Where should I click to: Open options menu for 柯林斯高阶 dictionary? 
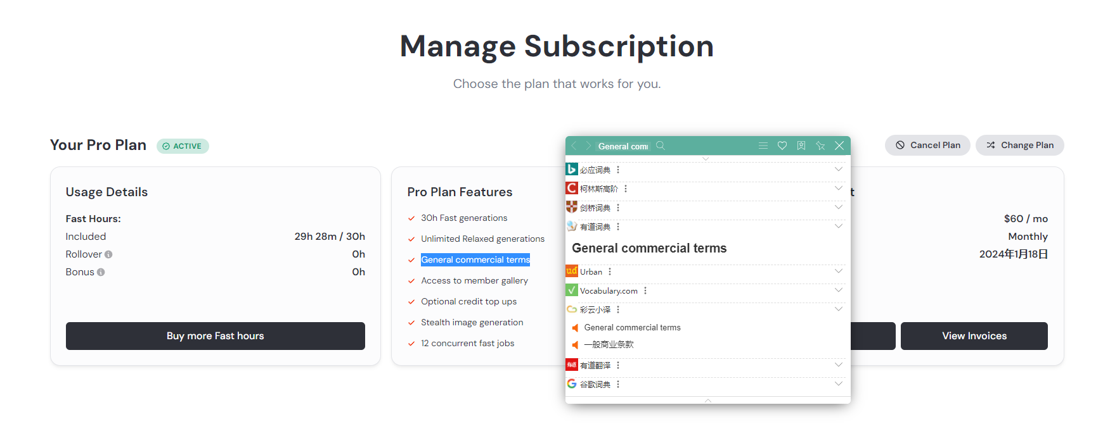click(x=626, y=189)
